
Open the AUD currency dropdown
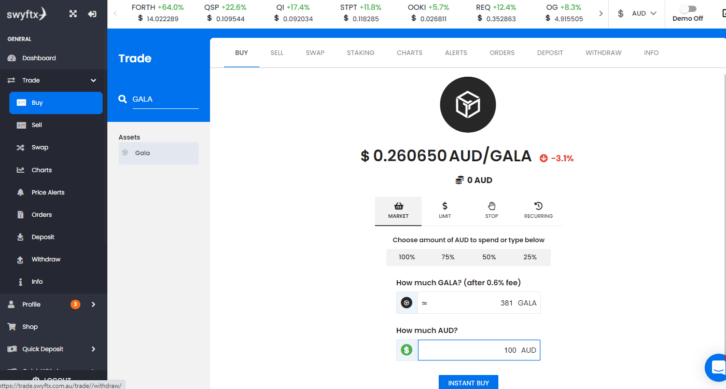coord(637,13)
